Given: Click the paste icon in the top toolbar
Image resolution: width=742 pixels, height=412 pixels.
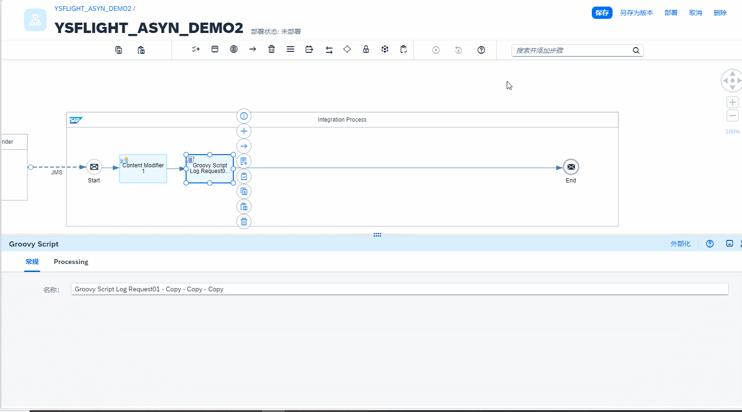Looking at the screenshot, I should [x=141, y=50].
